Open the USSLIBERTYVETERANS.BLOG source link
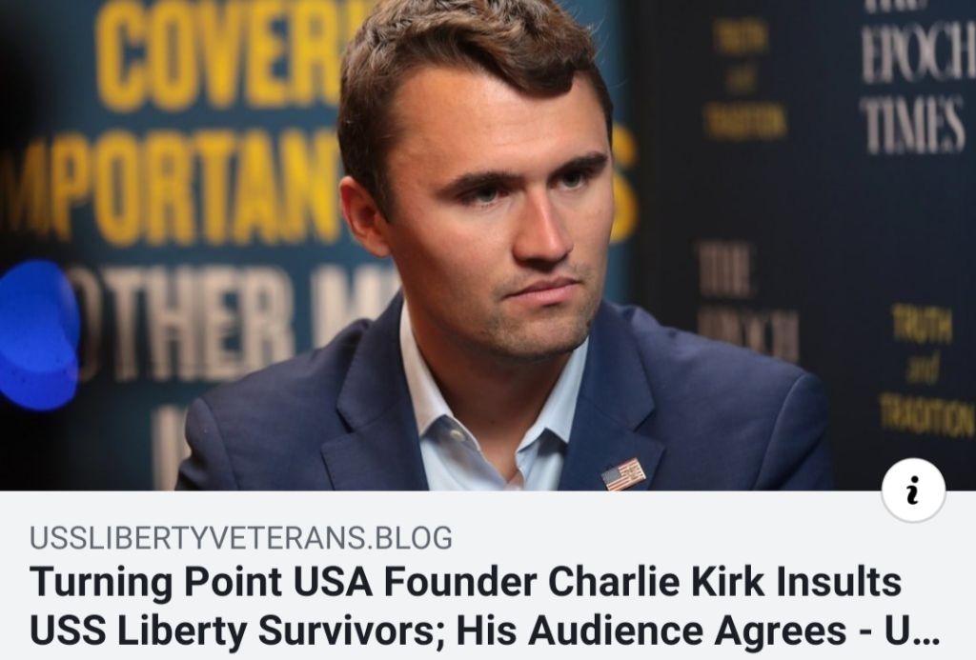Image resolution: width=976 pixels, height=660 pixels. coord(241,538)
